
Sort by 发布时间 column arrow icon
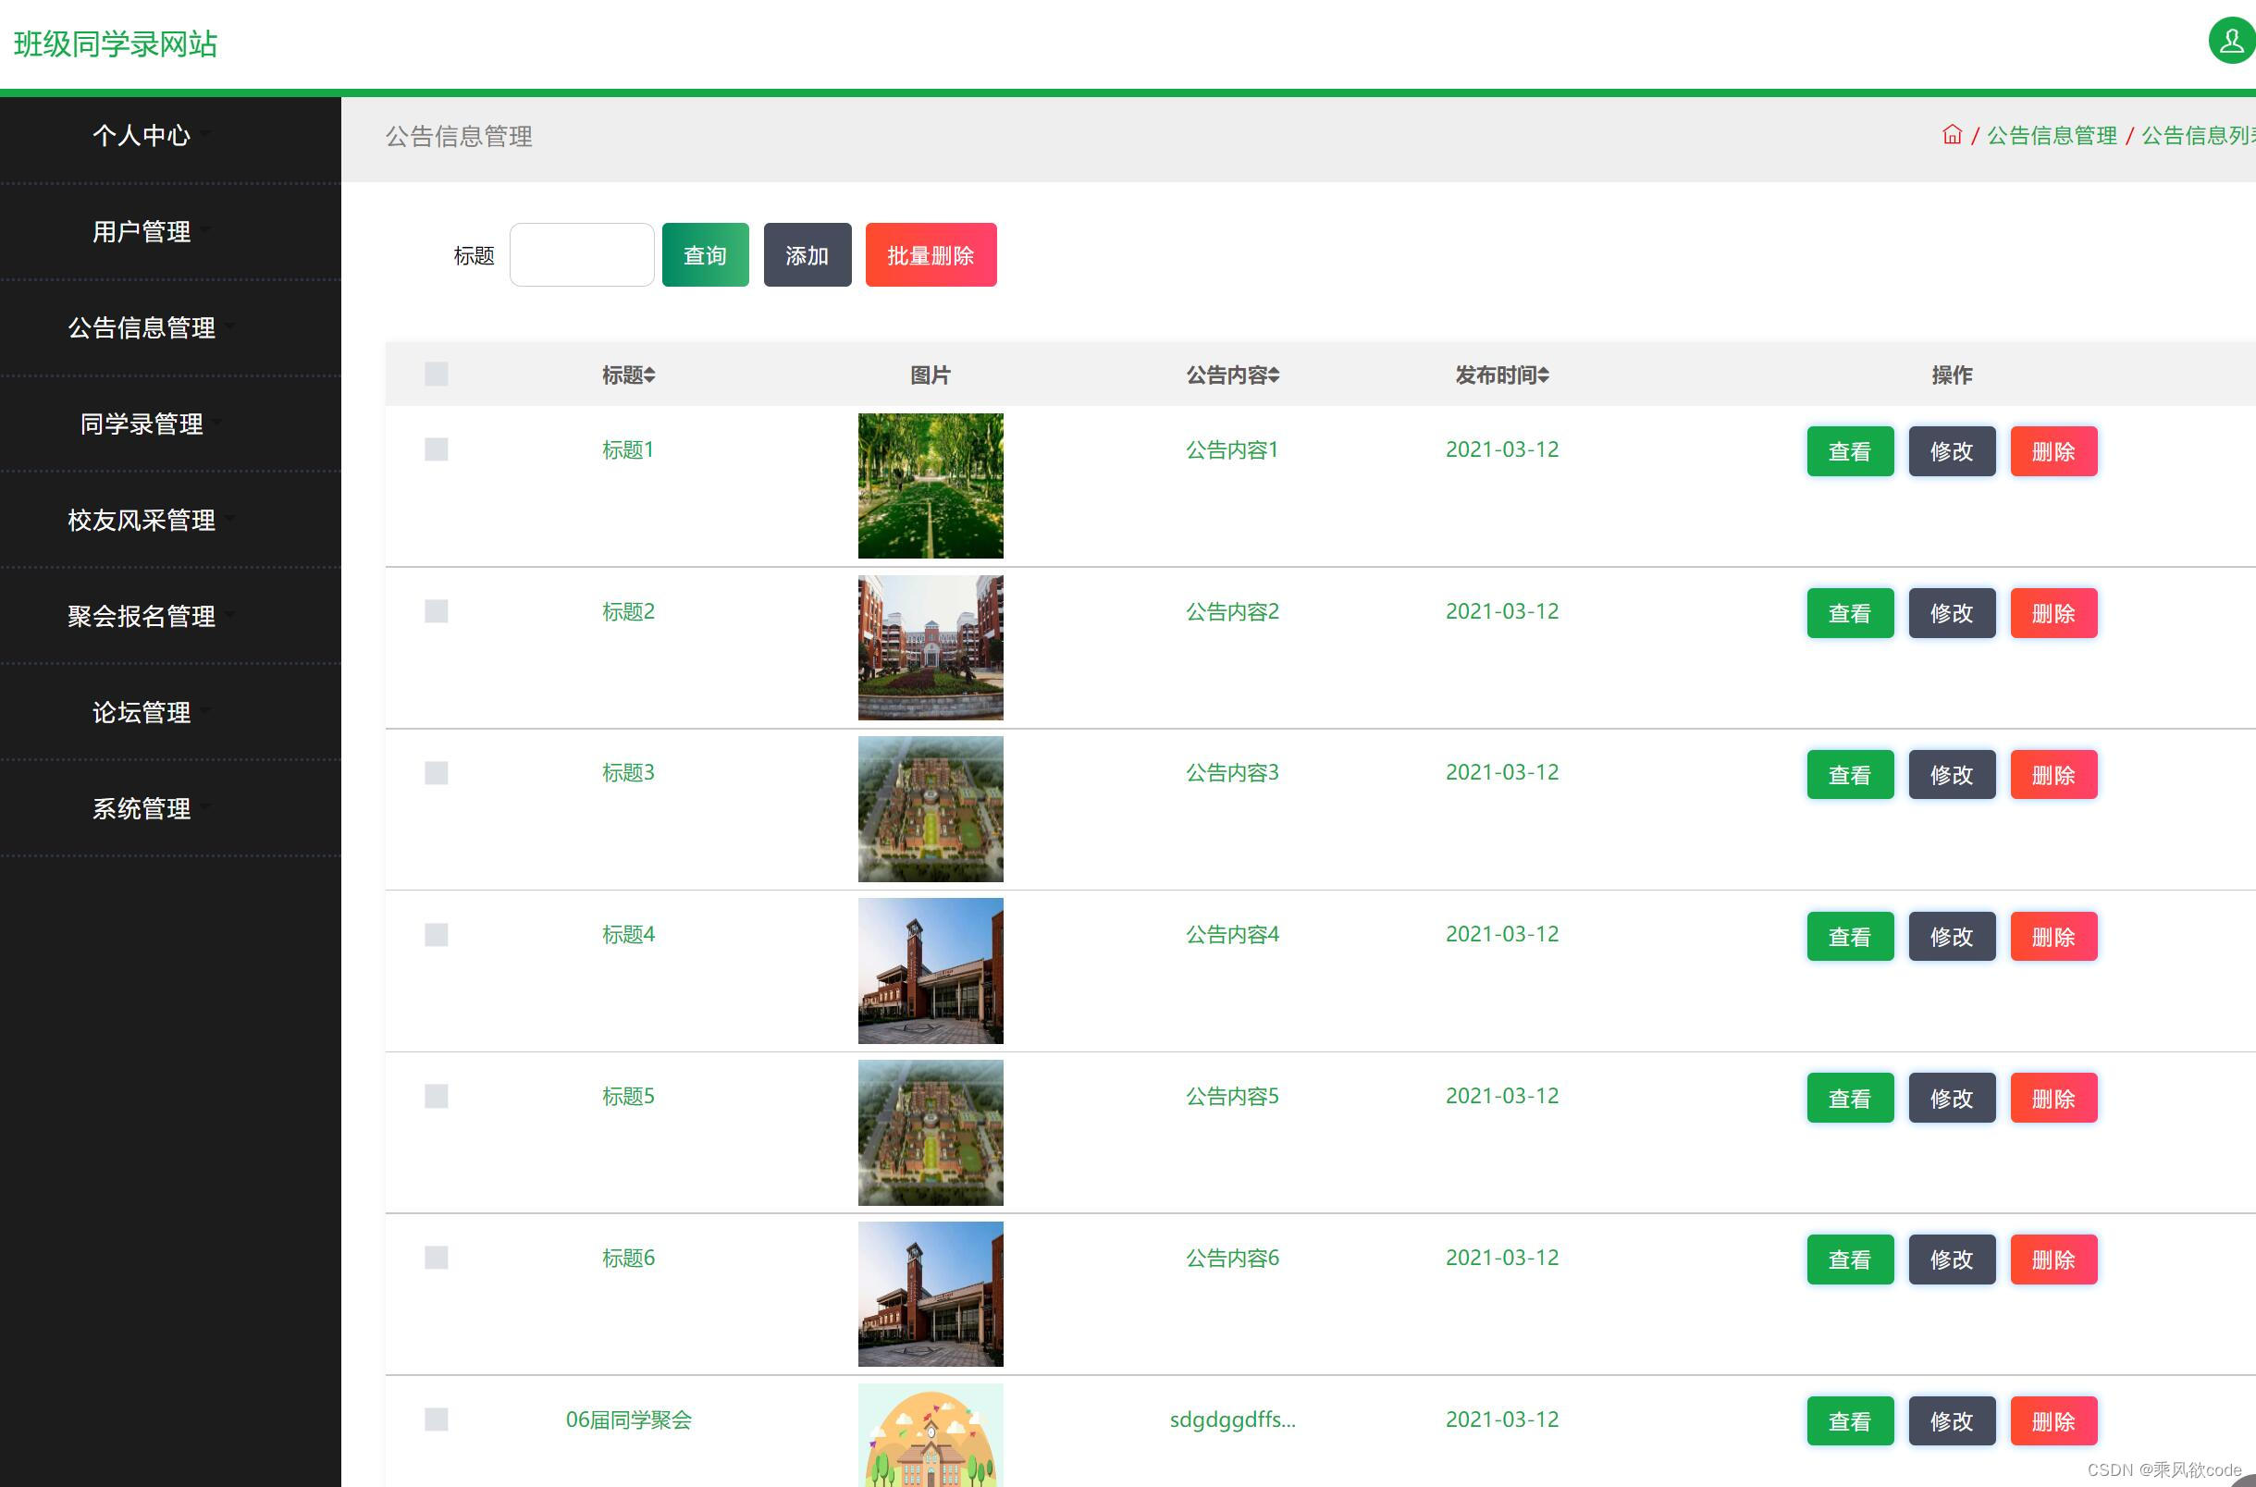pos(1543,375)
